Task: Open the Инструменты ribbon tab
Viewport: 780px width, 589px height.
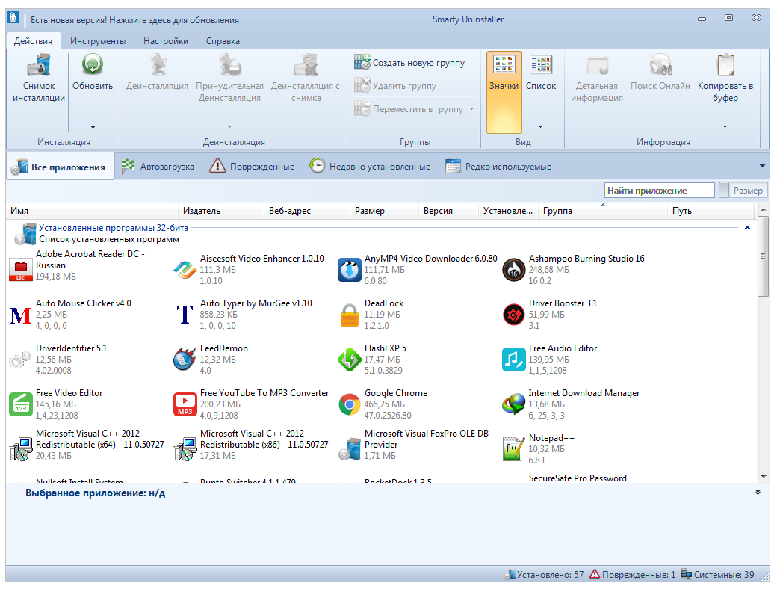Action: pos(98,41)
